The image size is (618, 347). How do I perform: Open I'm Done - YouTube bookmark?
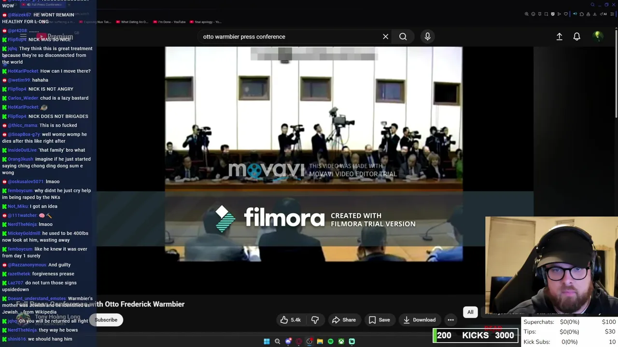169,22
